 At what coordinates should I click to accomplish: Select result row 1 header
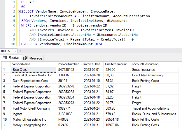pos(6,70)
